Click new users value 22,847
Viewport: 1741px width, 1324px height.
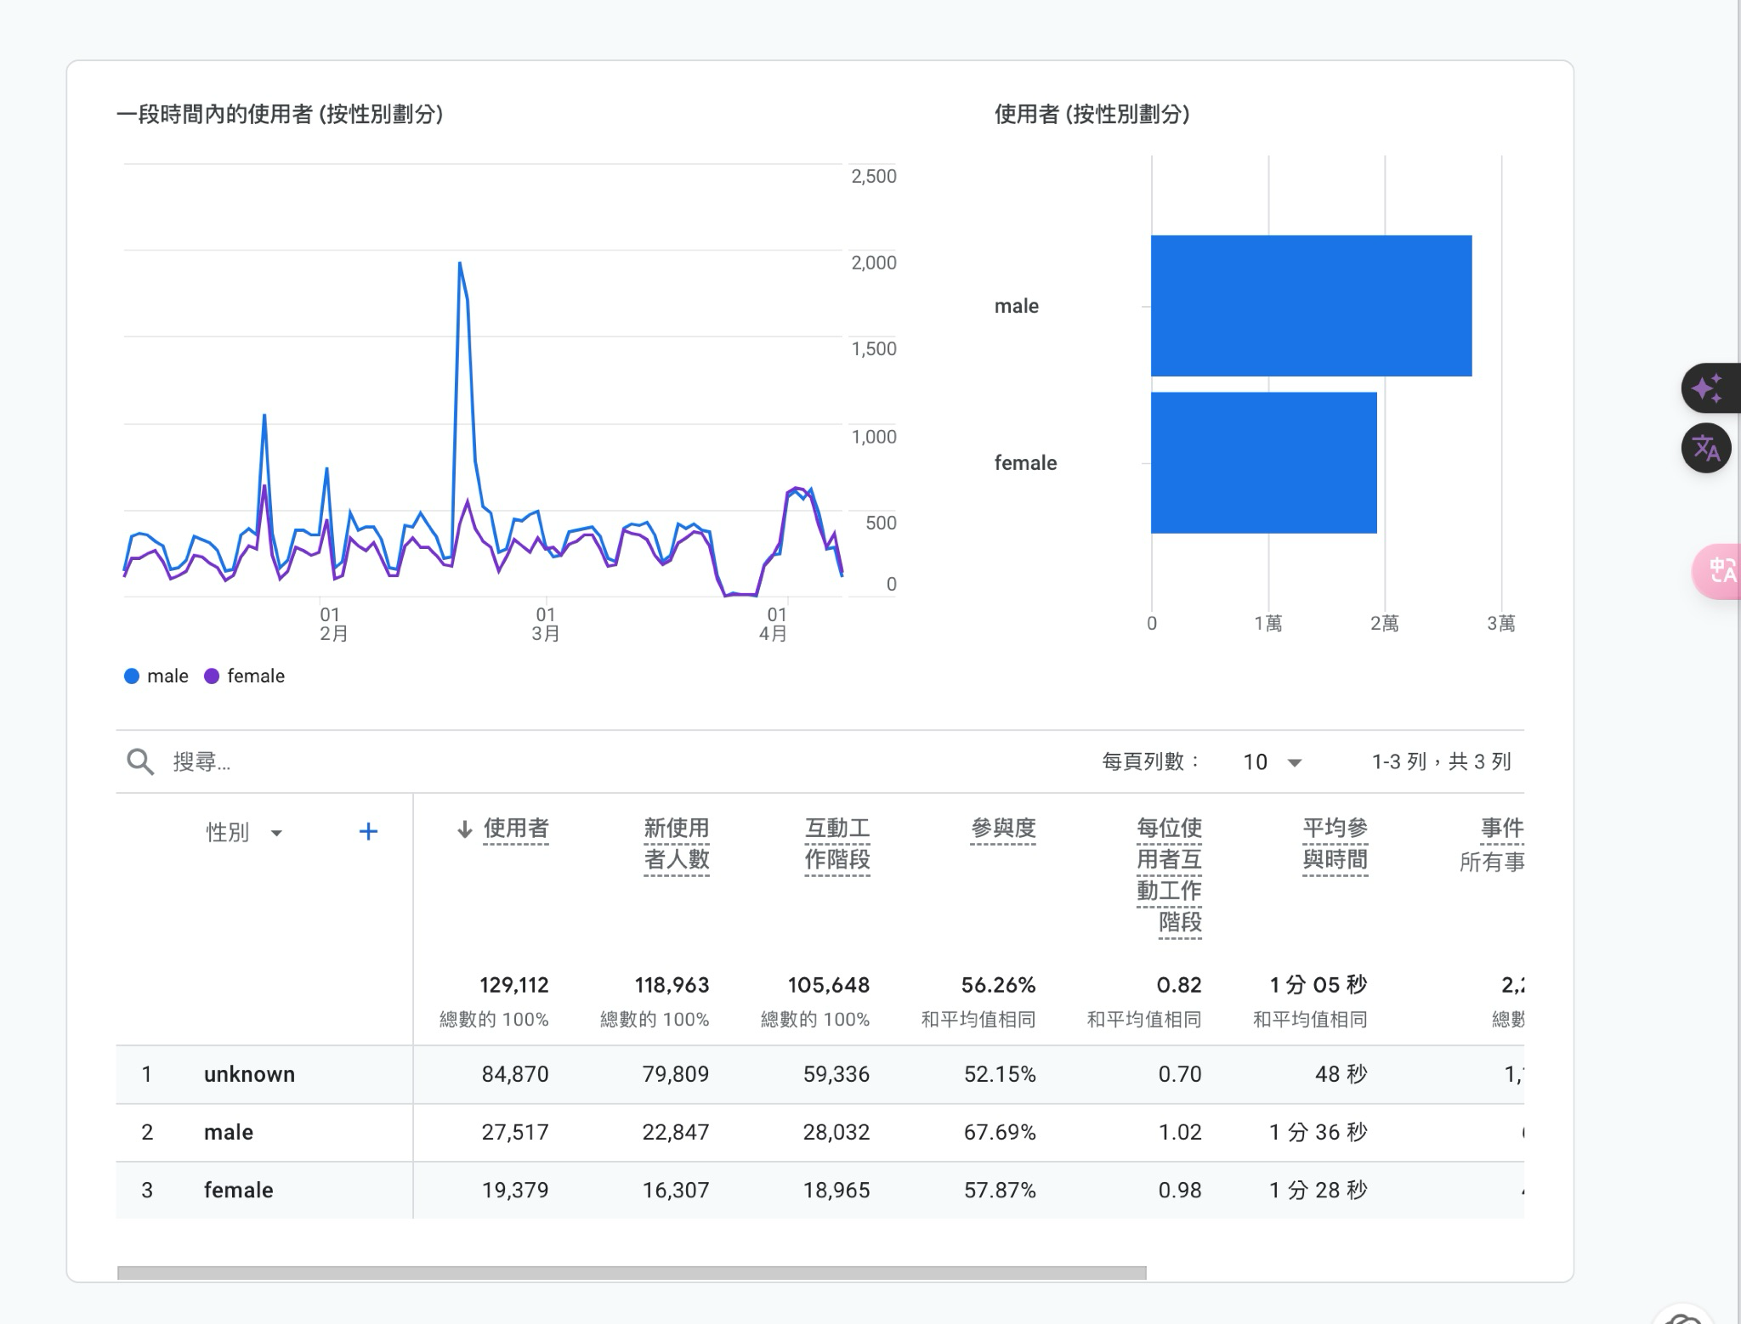pyautogui.click(x=676, y=1132)
